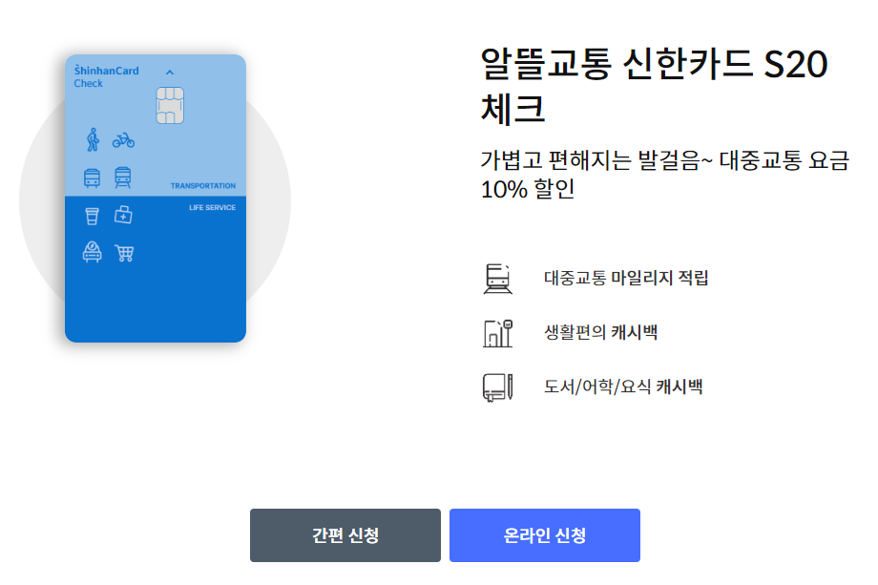
Task: Click the EMV chip graphic on the card
Action: 169,105
